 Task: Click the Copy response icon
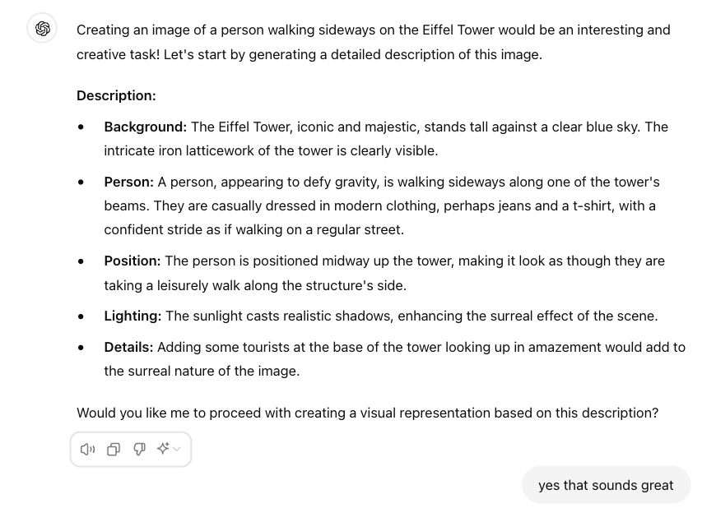[x=114, y=449]
